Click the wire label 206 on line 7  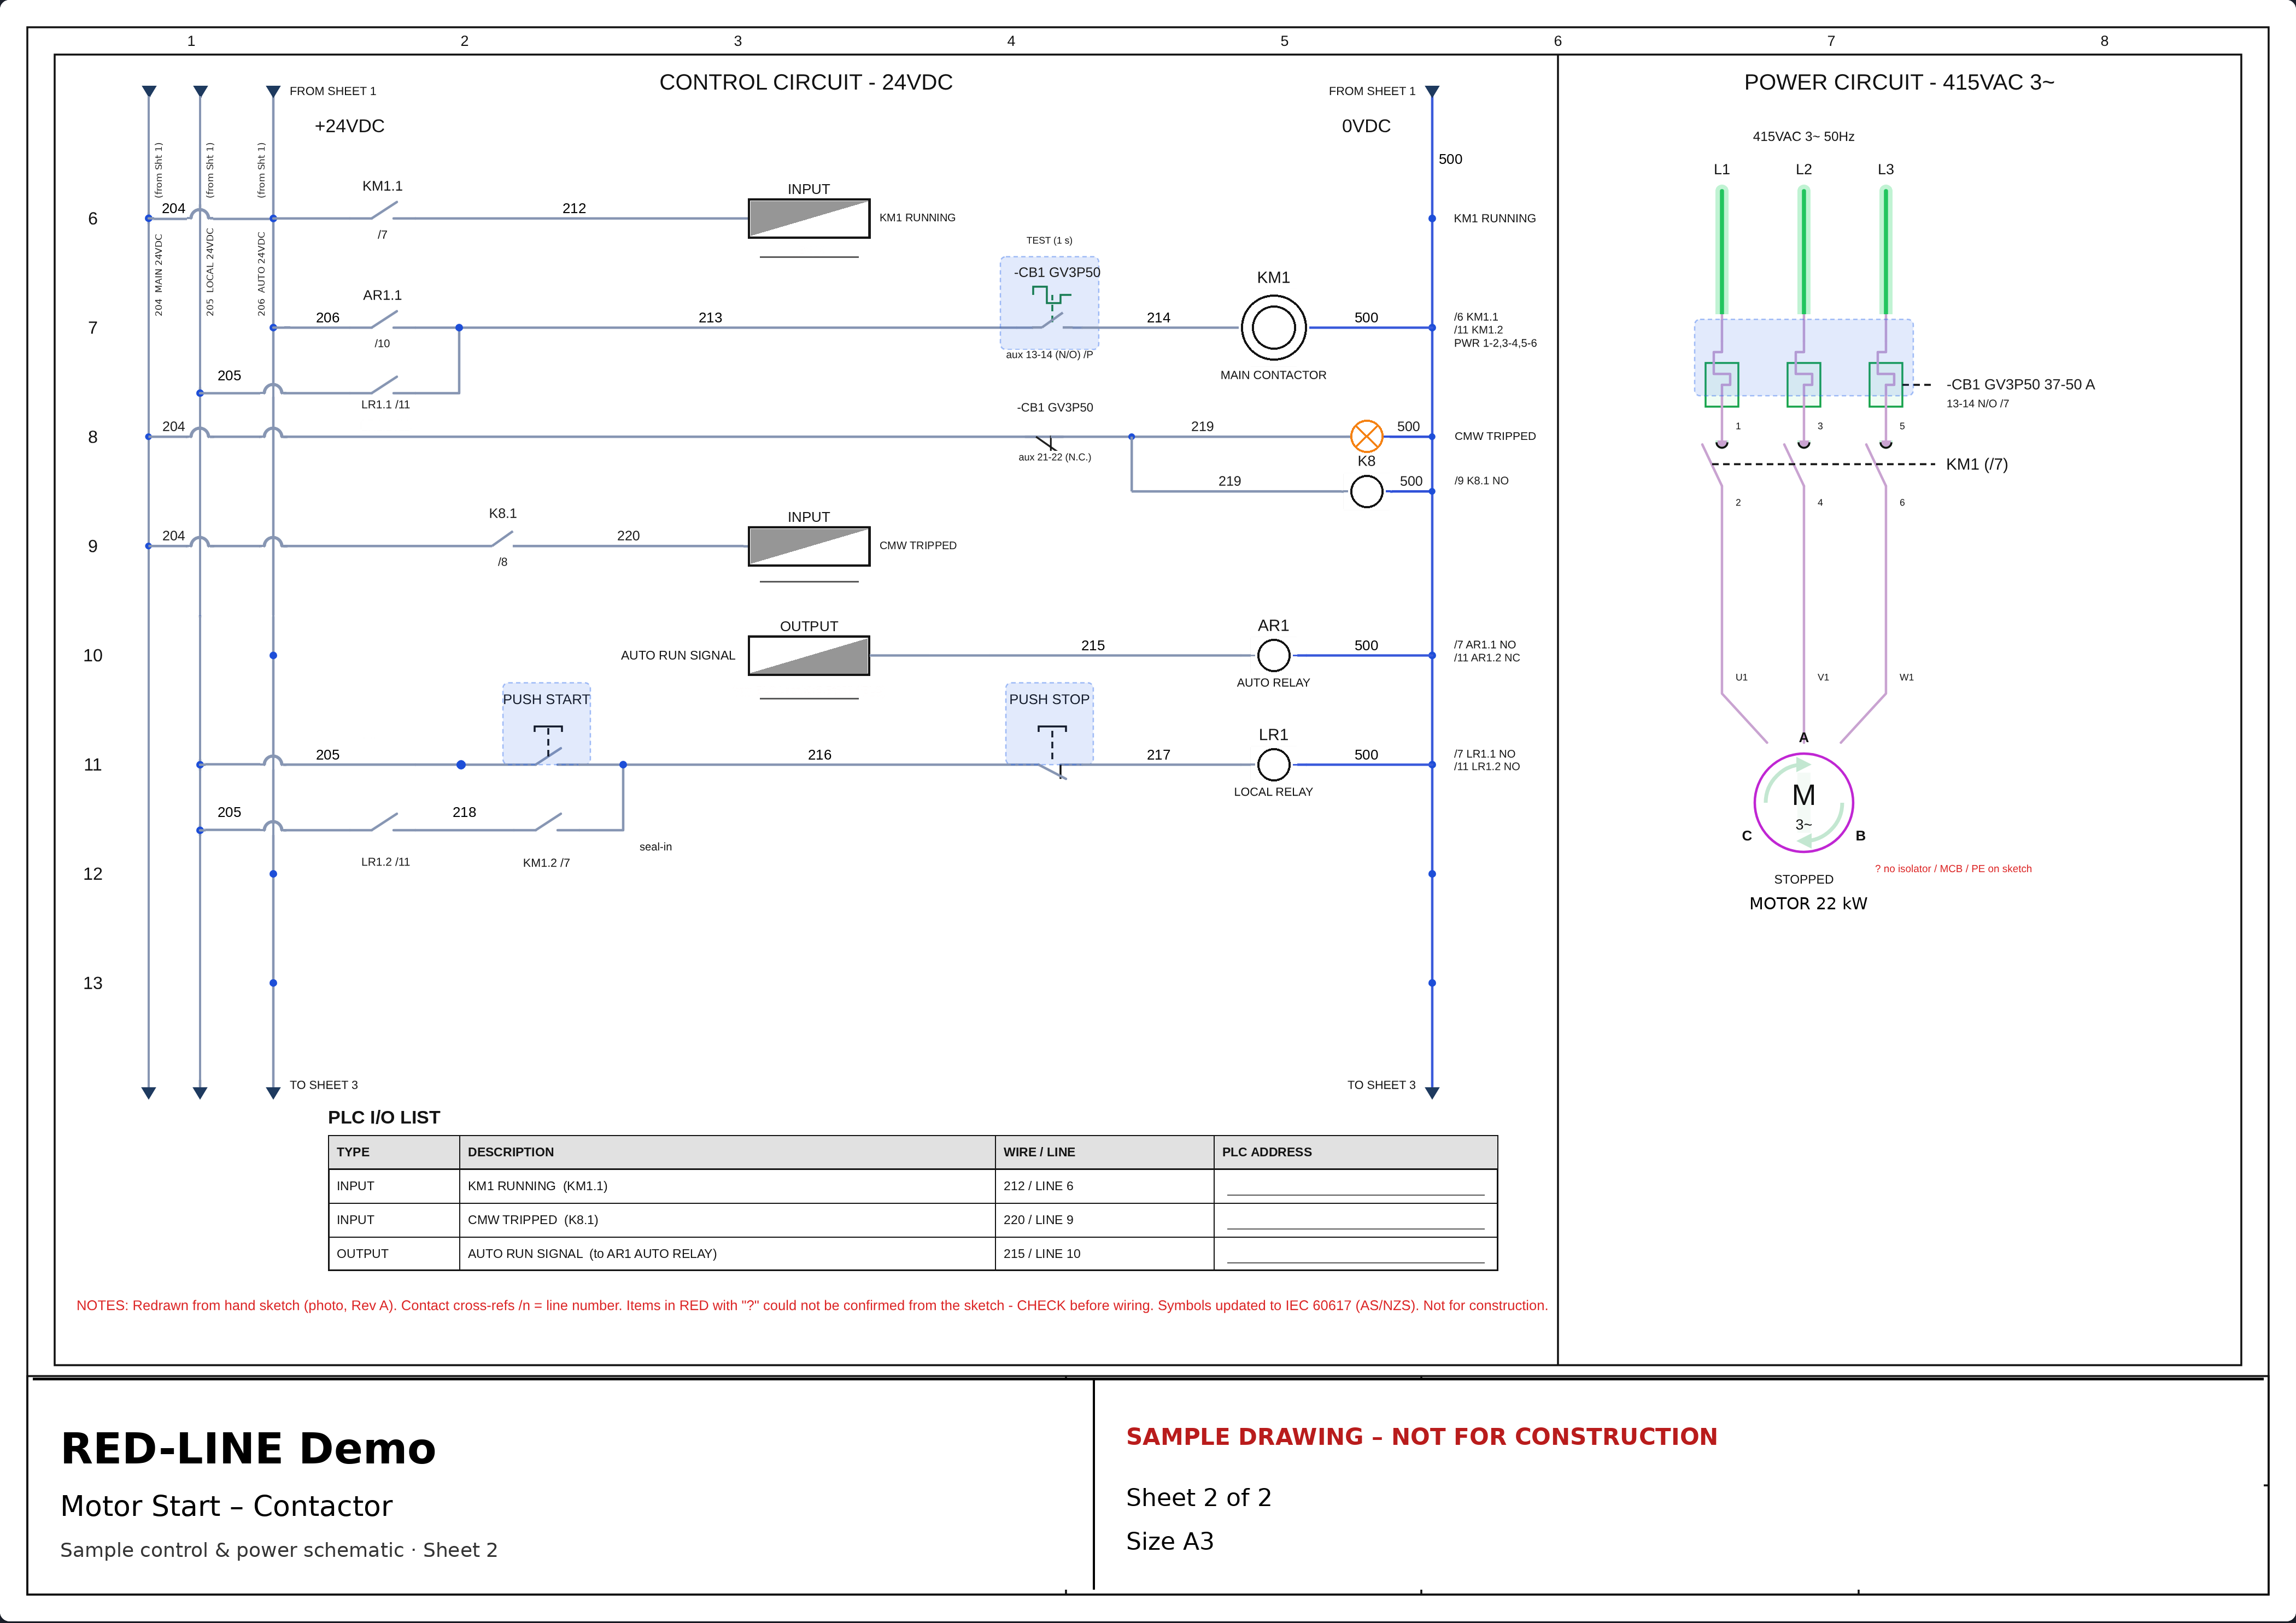click(x=327, y=318)
